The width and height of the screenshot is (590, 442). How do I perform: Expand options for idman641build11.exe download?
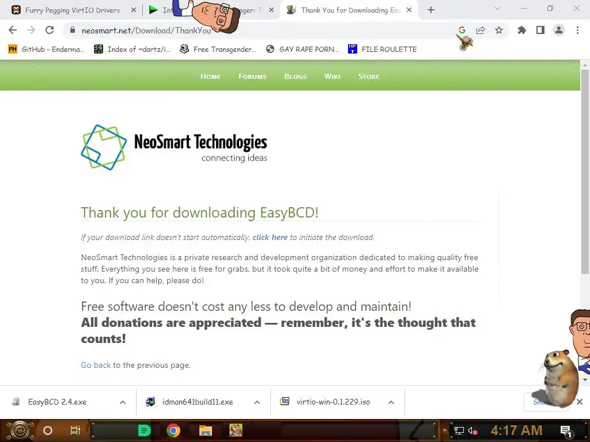257,402
